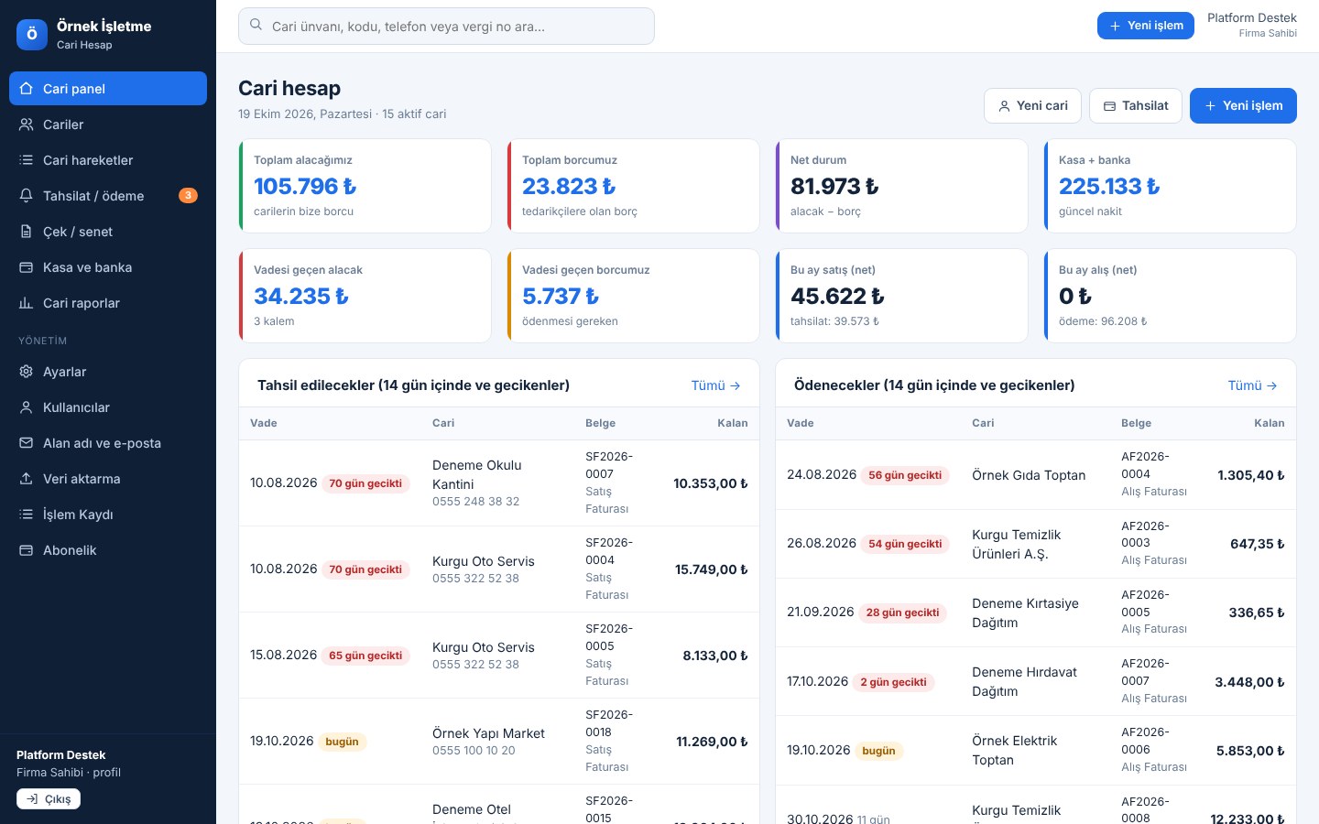
Task: Open the Veri aktarma upload icon
Action: [x=26, y=479]
